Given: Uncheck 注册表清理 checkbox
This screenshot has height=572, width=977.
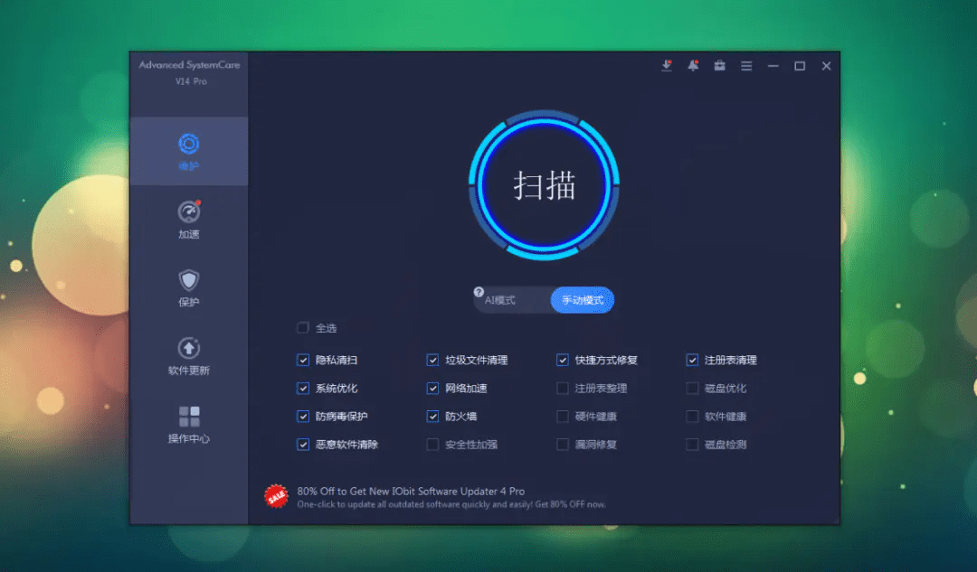Looking at the screenshot, I should (x=692, y=360).
